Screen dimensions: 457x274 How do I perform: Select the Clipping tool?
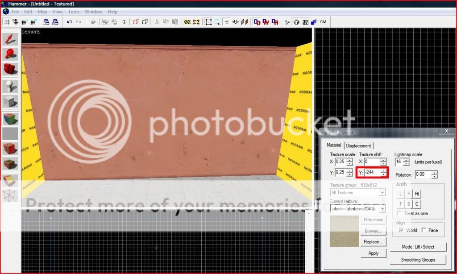tap(10, 181)
